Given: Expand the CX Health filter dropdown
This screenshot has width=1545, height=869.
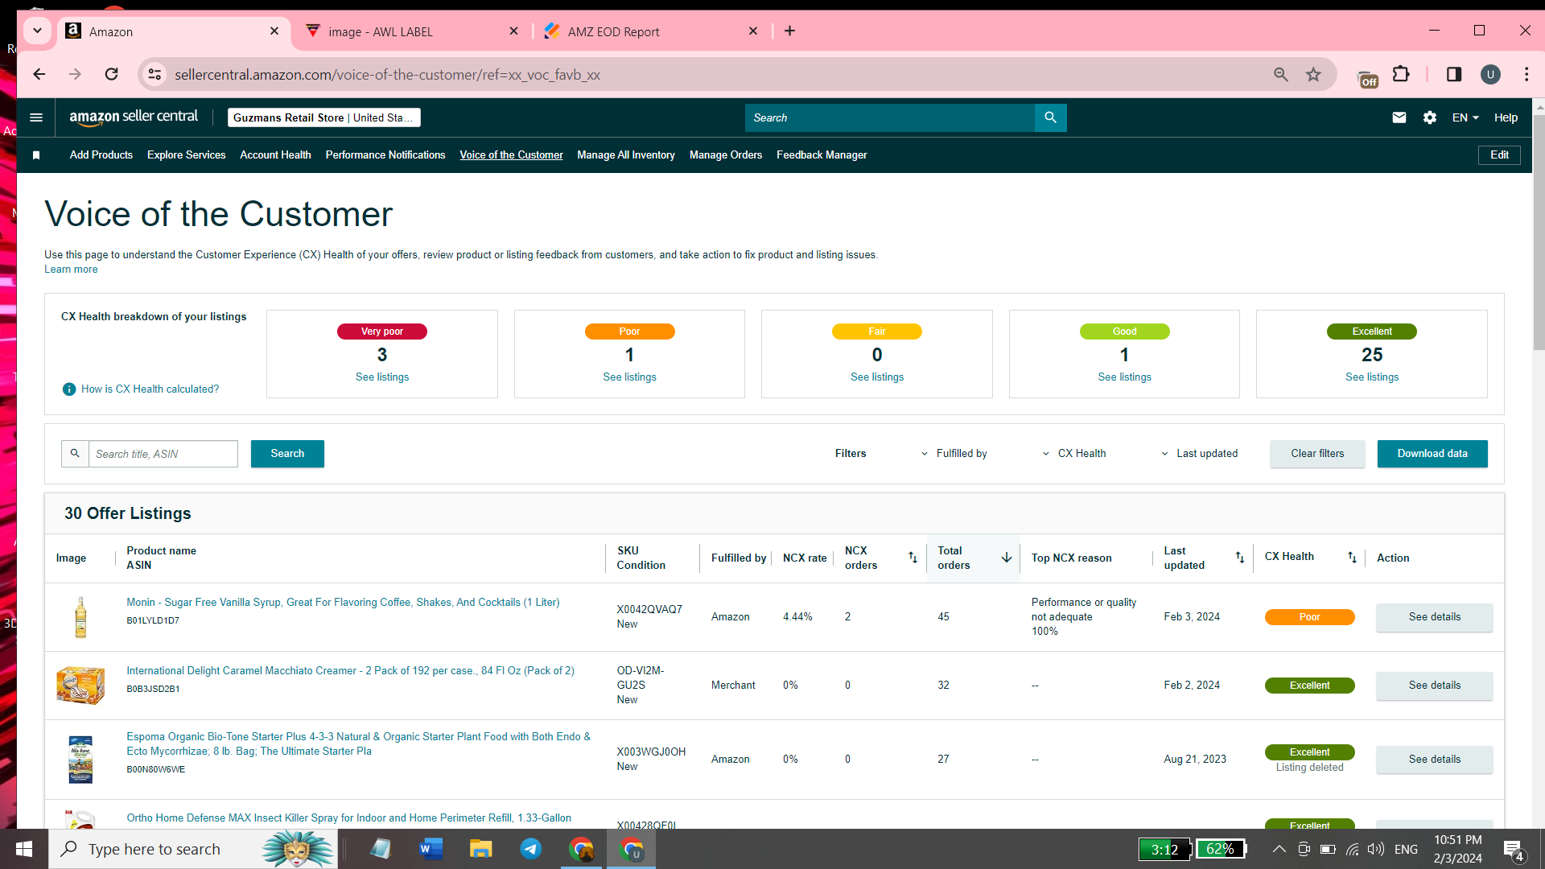Looking at the screenshot, I should pos(1074,454).
